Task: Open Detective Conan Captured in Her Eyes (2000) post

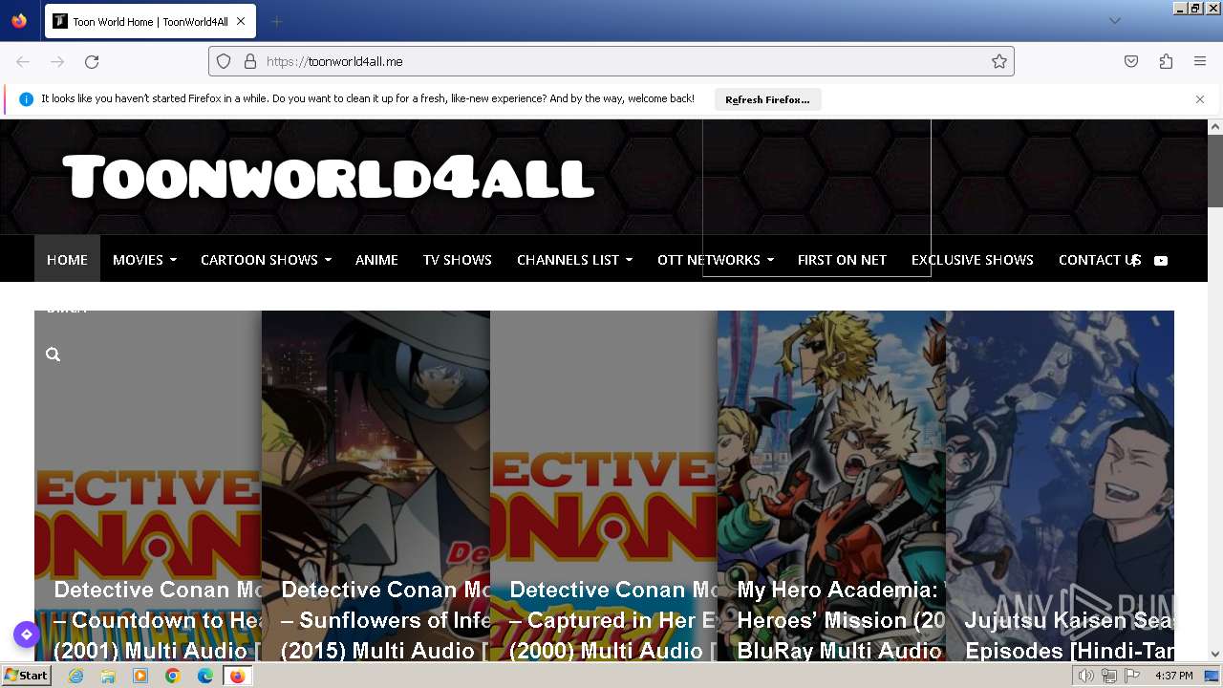Action: tap(604, 486)
